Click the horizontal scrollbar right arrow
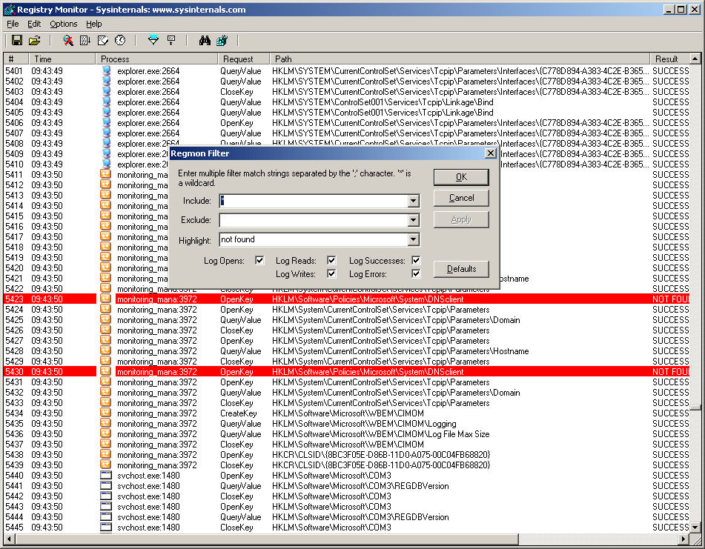705x549 pixels. 684,539
